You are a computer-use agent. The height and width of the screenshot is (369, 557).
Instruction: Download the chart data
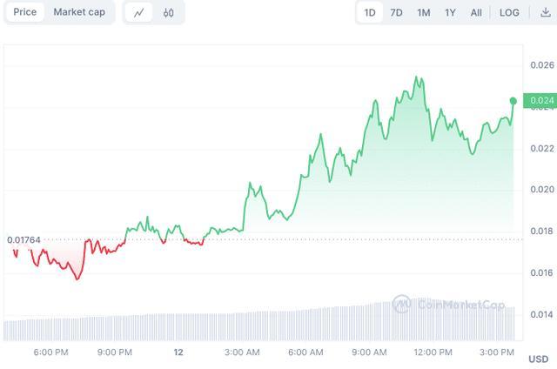point(546,13)
